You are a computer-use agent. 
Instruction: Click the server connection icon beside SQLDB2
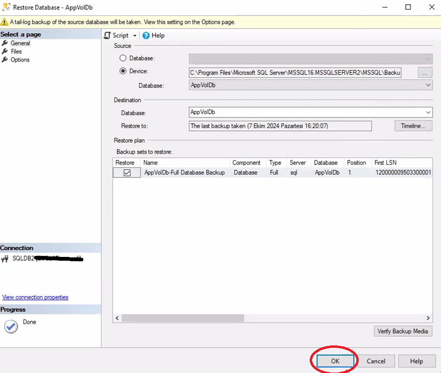(x=6, y=259)
